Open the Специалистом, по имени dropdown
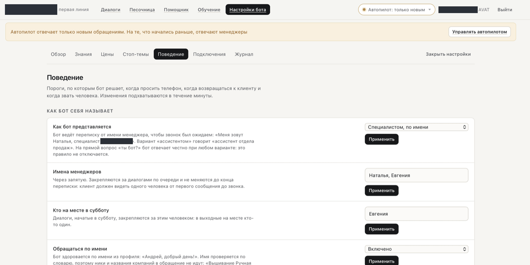 [416, 127]
